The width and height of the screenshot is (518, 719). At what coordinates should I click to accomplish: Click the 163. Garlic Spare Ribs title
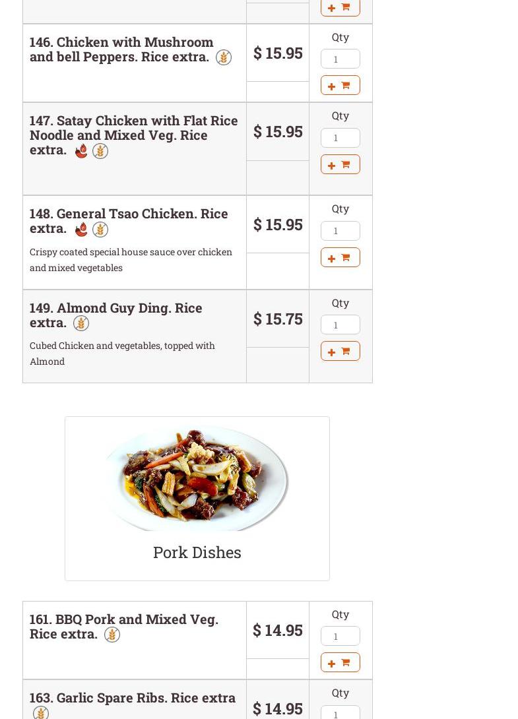[x=132, y=697]
